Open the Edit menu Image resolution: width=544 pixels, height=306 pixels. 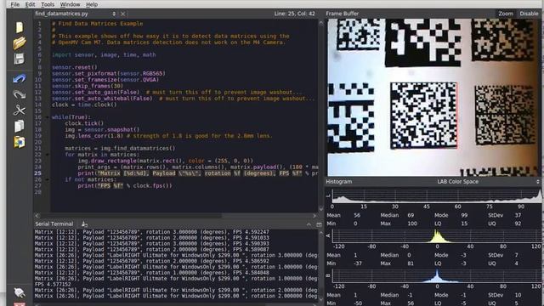pyautogui.click(x=30, y=4)
